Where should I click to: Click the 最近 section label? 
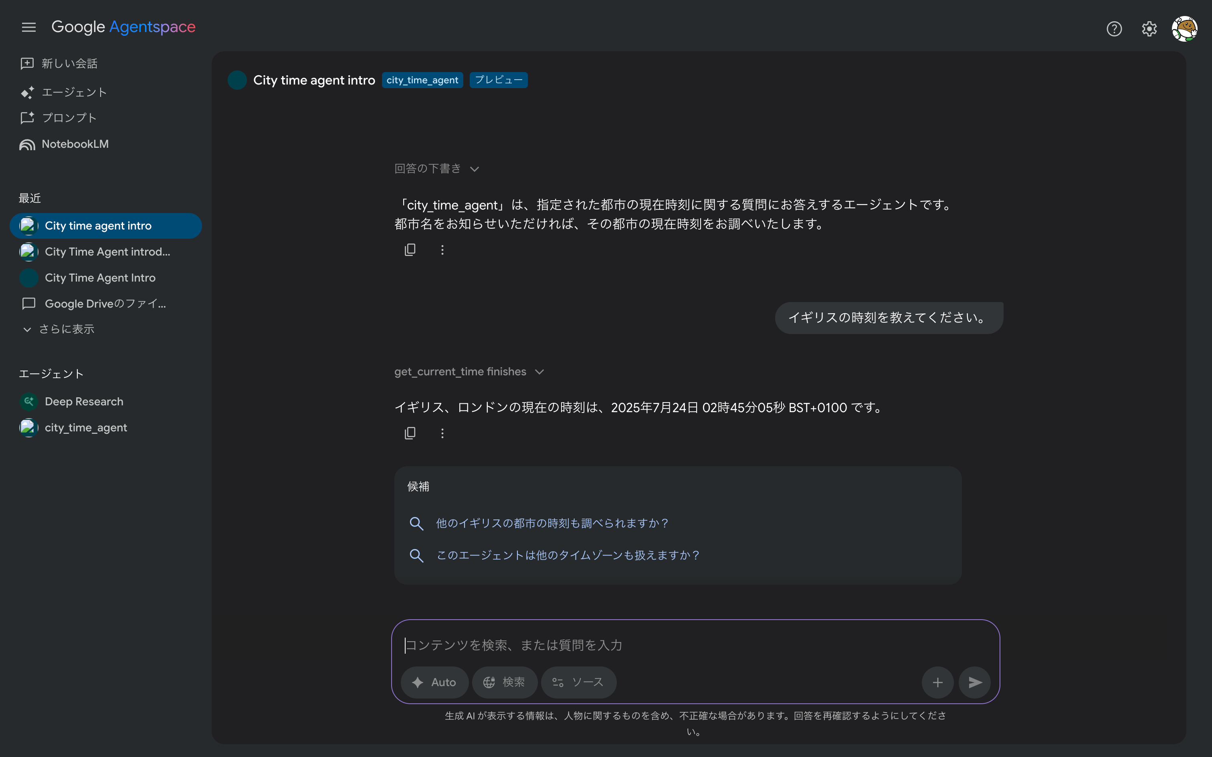pyautogui.click(x=30, y=198)
